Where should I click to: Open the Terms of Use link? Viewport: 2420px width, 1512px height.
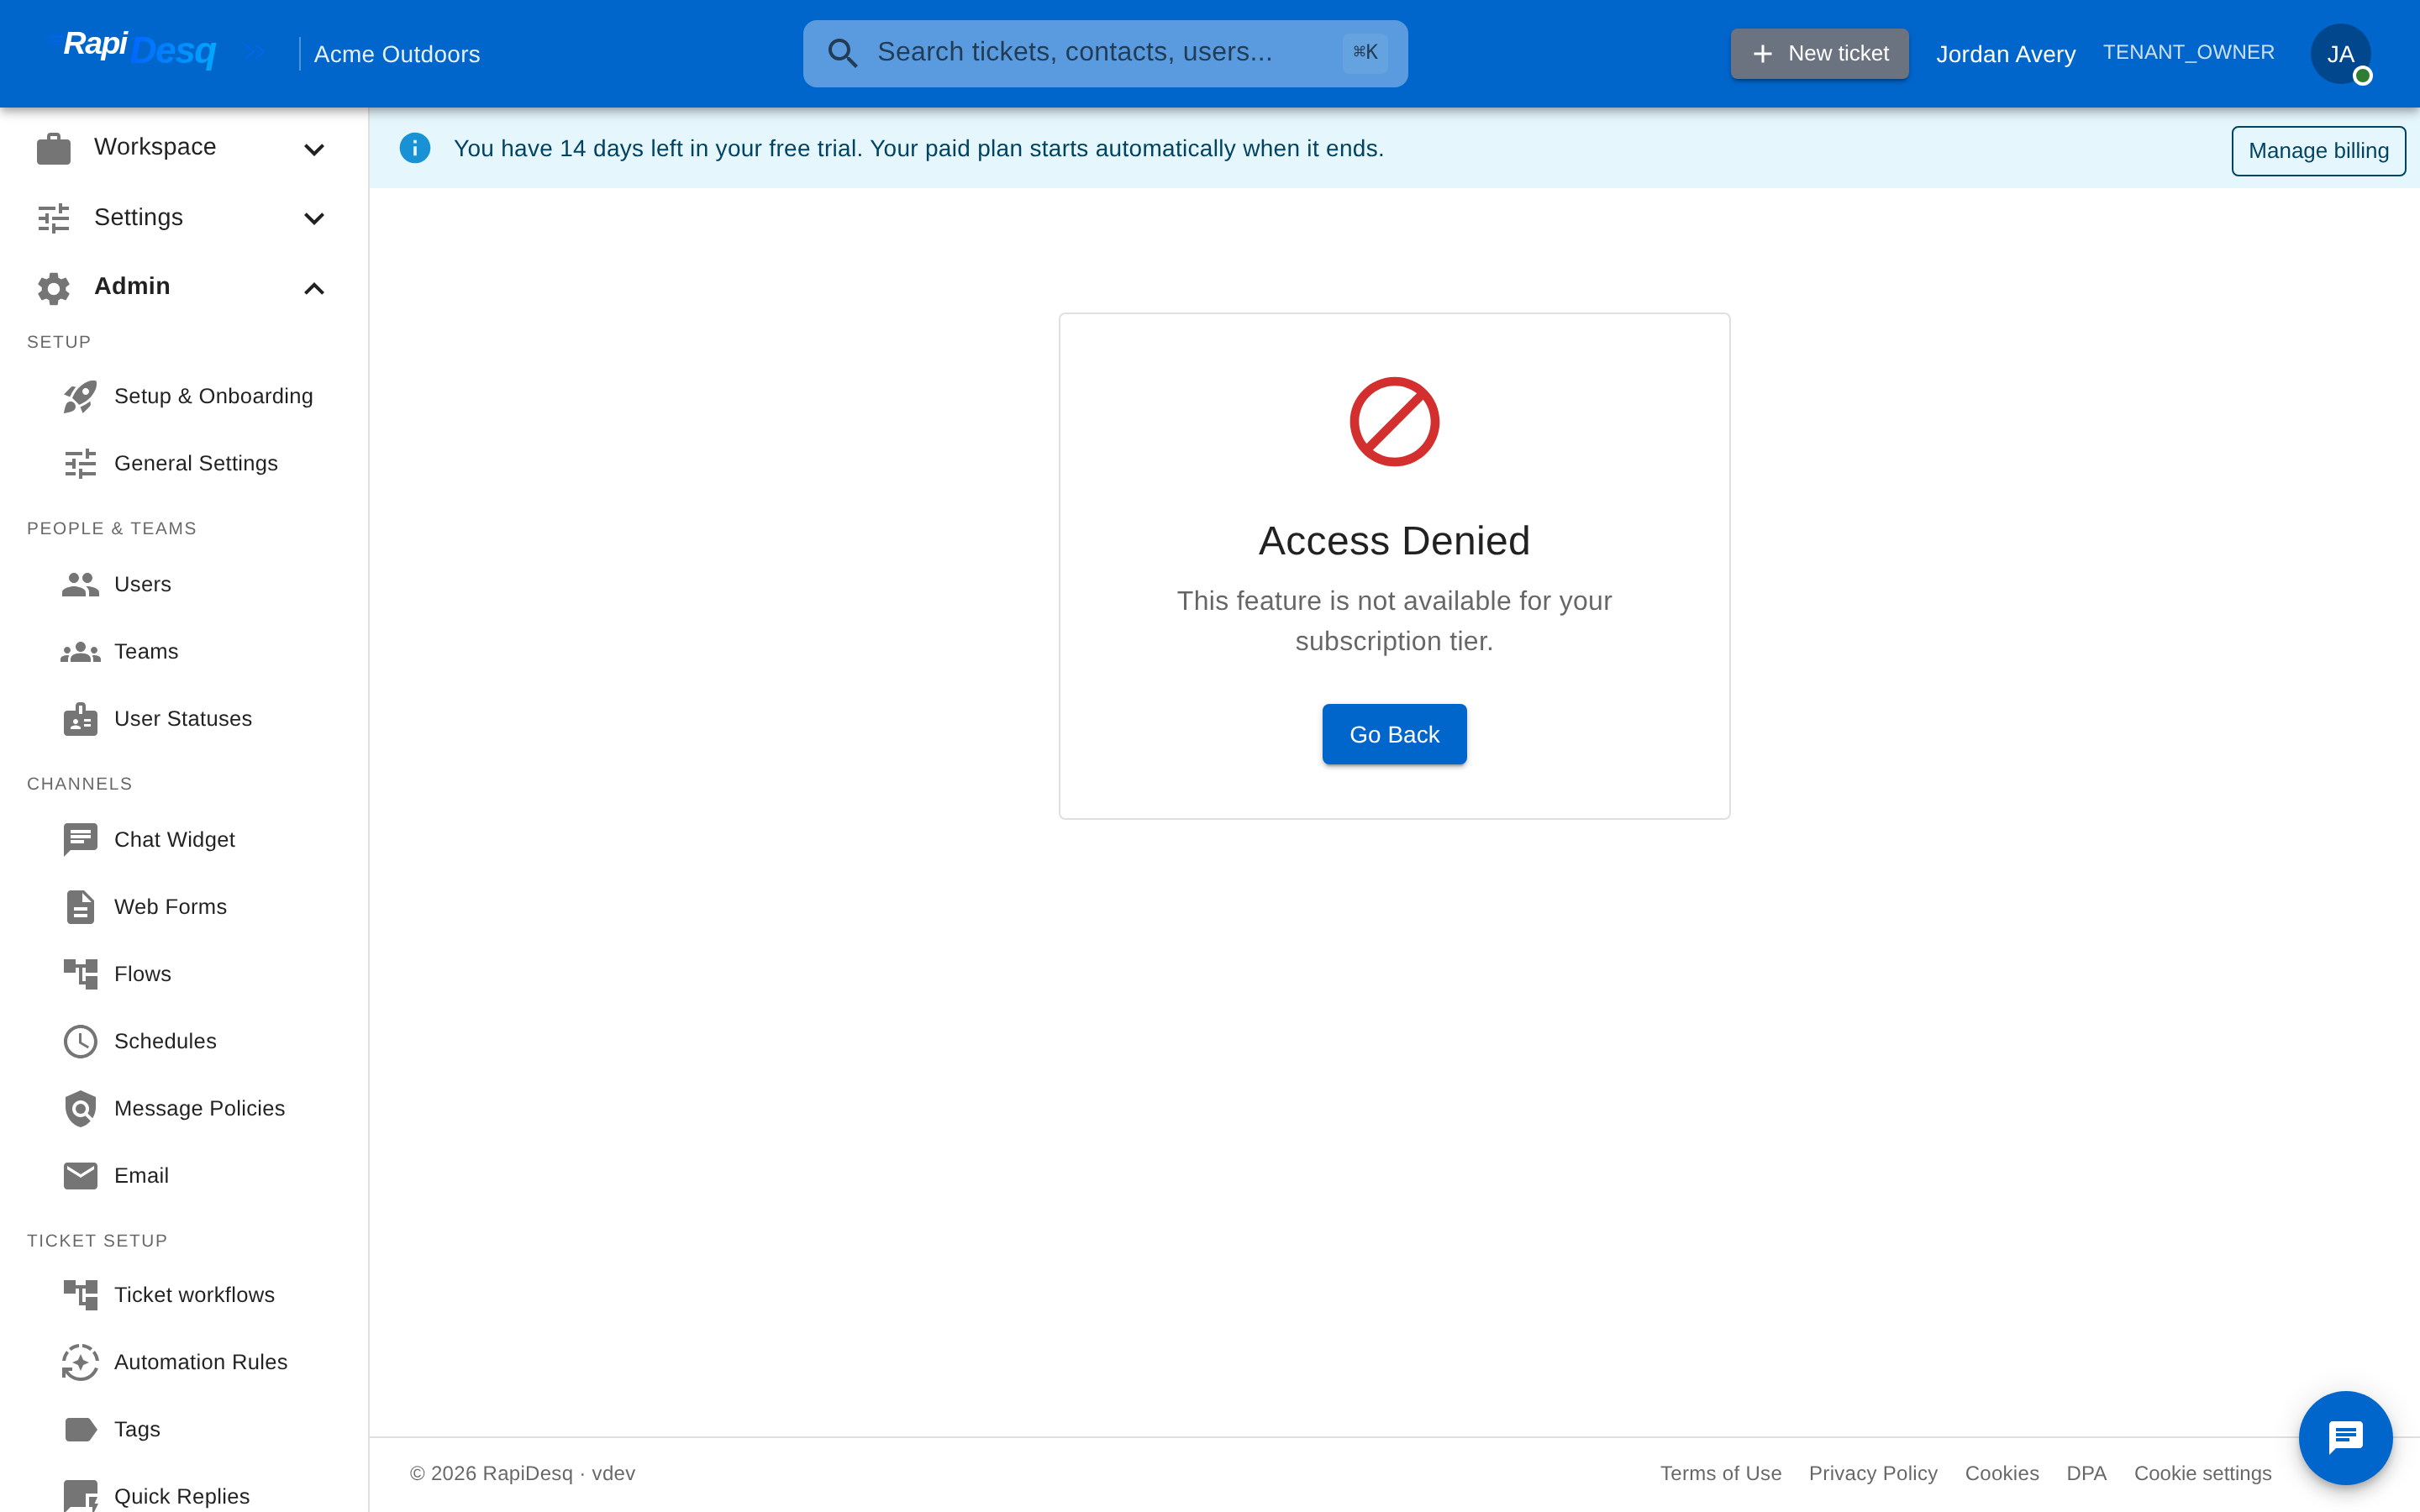pos(1720,1473)
